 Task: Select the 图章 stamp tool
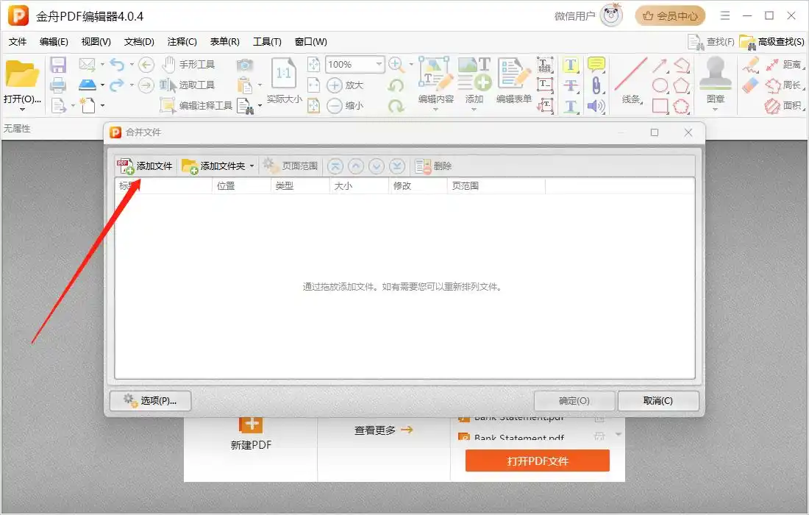pos(715,82)
